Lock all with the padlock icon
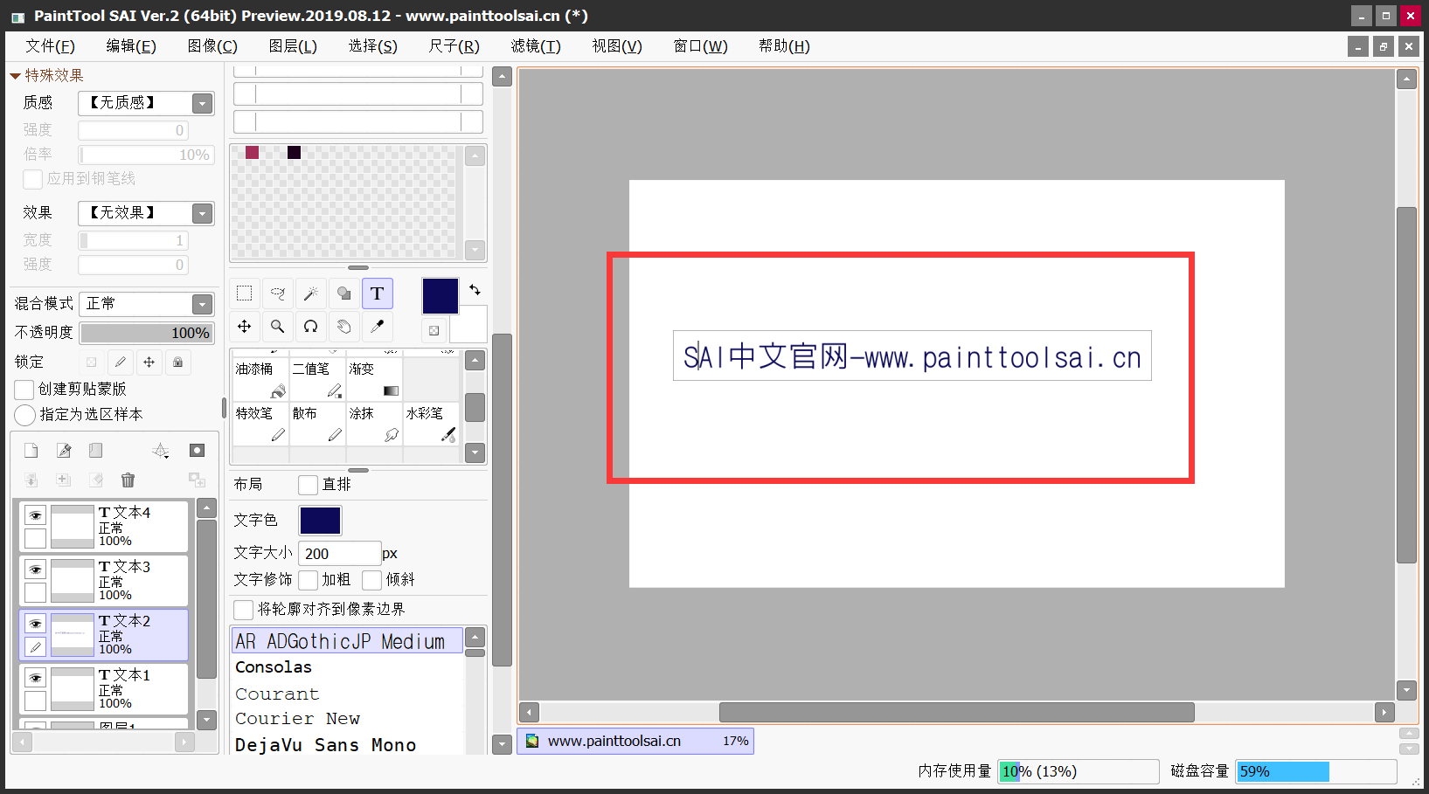Screen dimensions: 1429x794 point(178,362)
